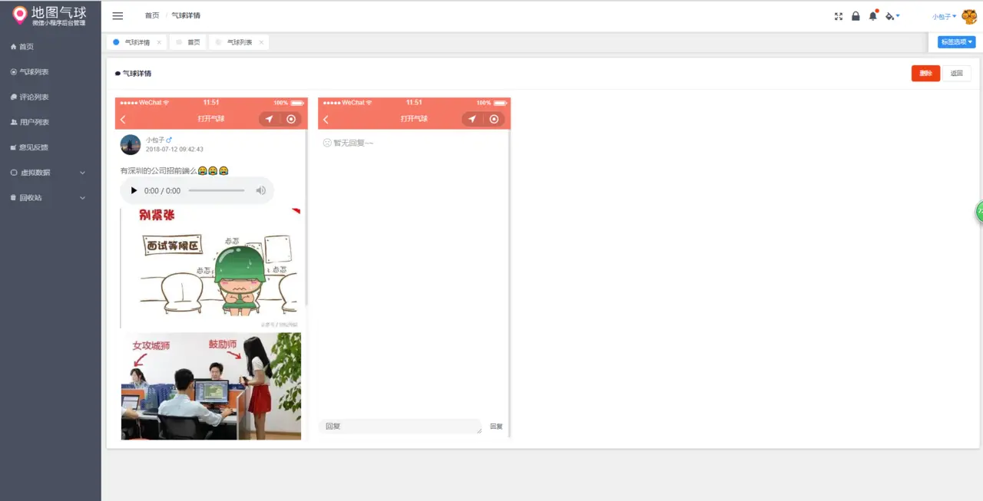Click the 暂无回复 empty message

(x=348, y=143)
